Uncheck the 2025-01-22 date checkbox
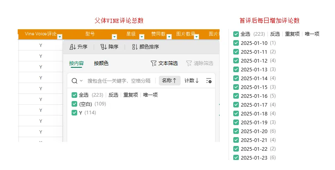Image resolution: width=335 pixels, height=170 pixels. pyautogui.click(x=236, y=149)
